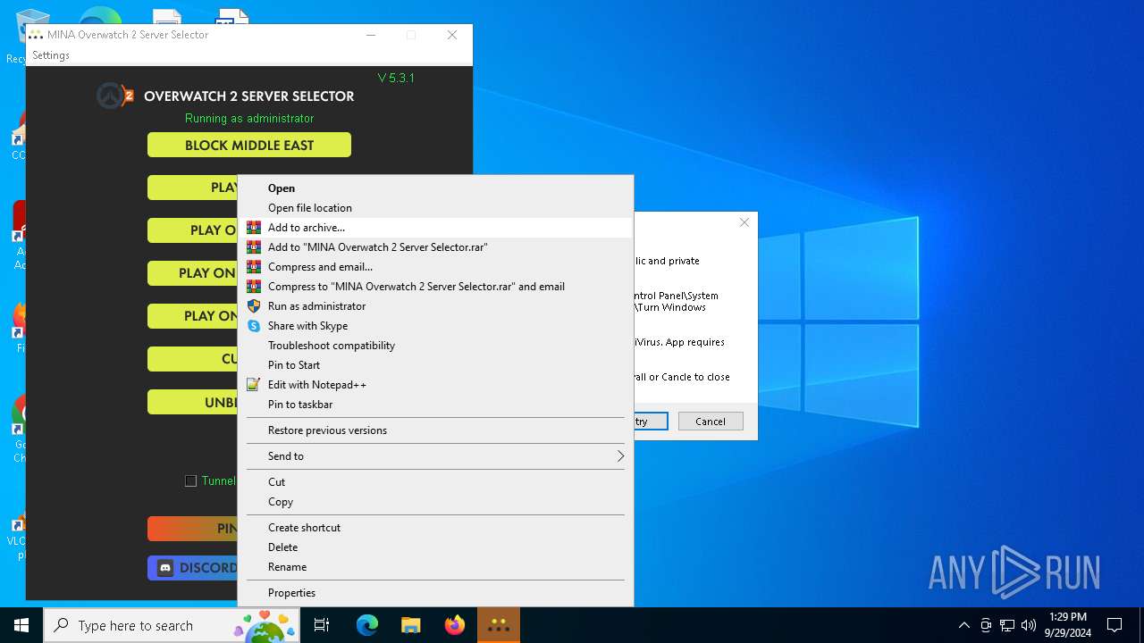1144x643 pixels.
Task: Expand the Send to submenu
Action: pyautogui.click(x=435, y=456)
